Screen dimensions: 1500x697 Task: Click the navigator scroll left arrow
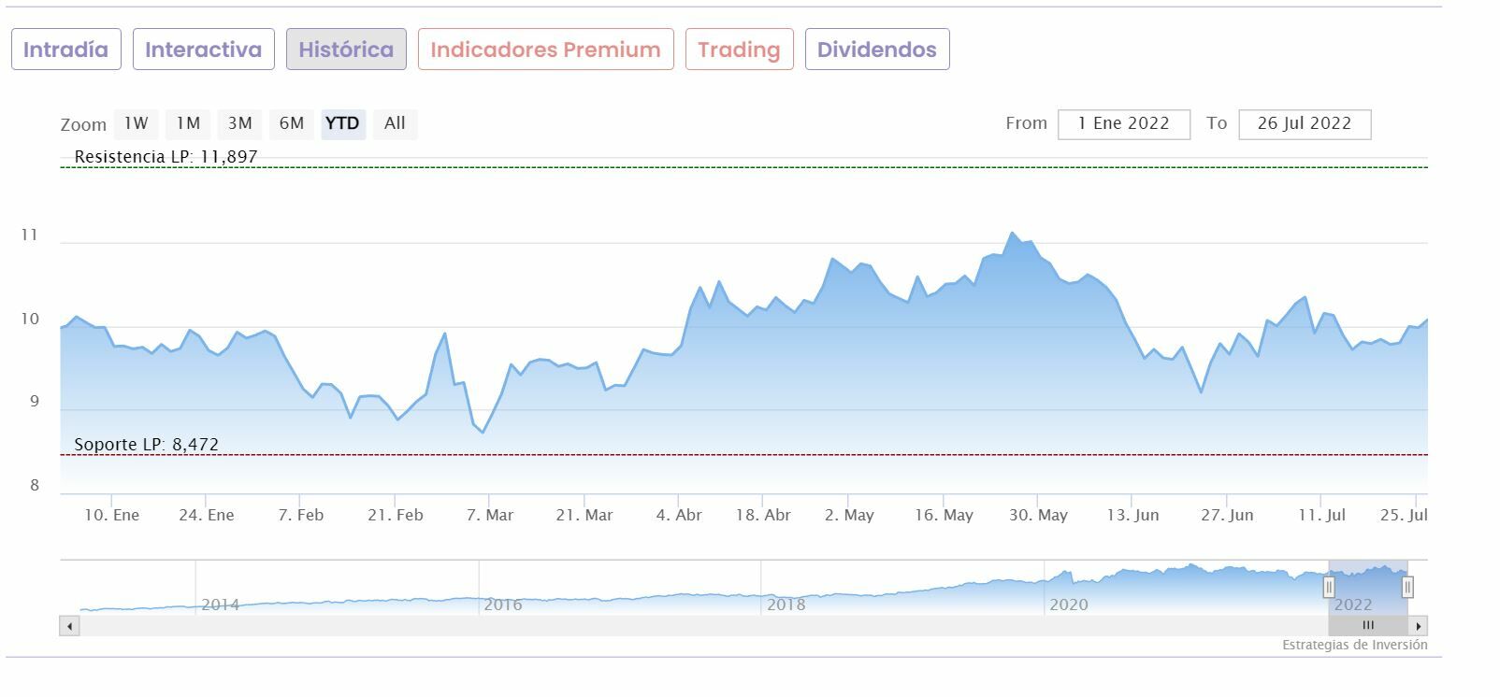click(x=69, y=626)
